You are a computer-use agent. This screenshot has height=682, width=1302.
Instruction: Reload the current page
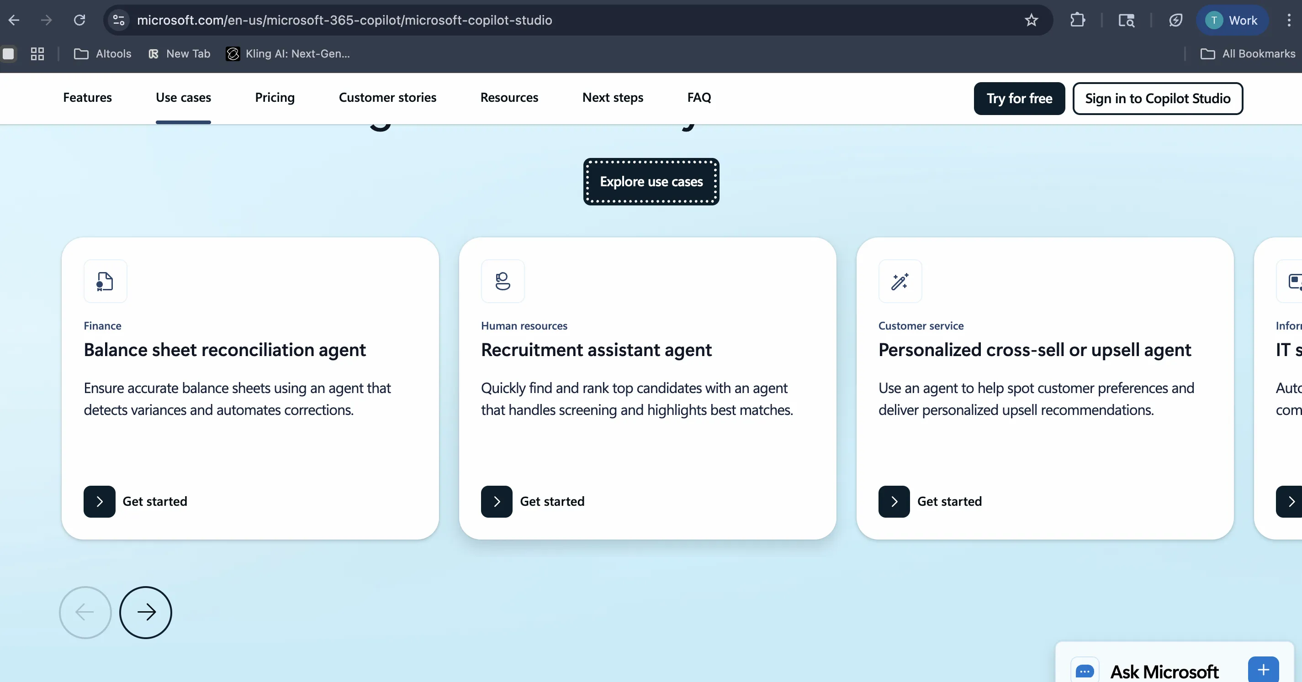79,20
